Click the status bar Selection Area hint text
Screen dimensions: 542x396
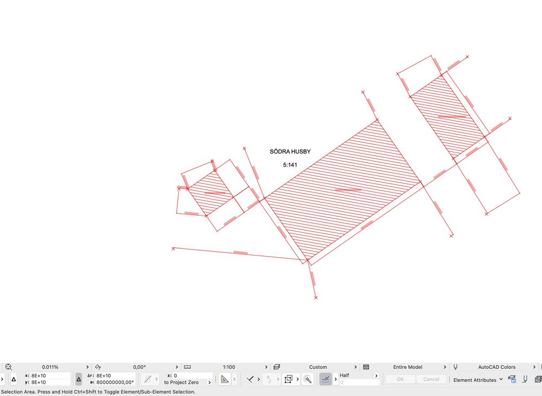click(x=98, y=392)
